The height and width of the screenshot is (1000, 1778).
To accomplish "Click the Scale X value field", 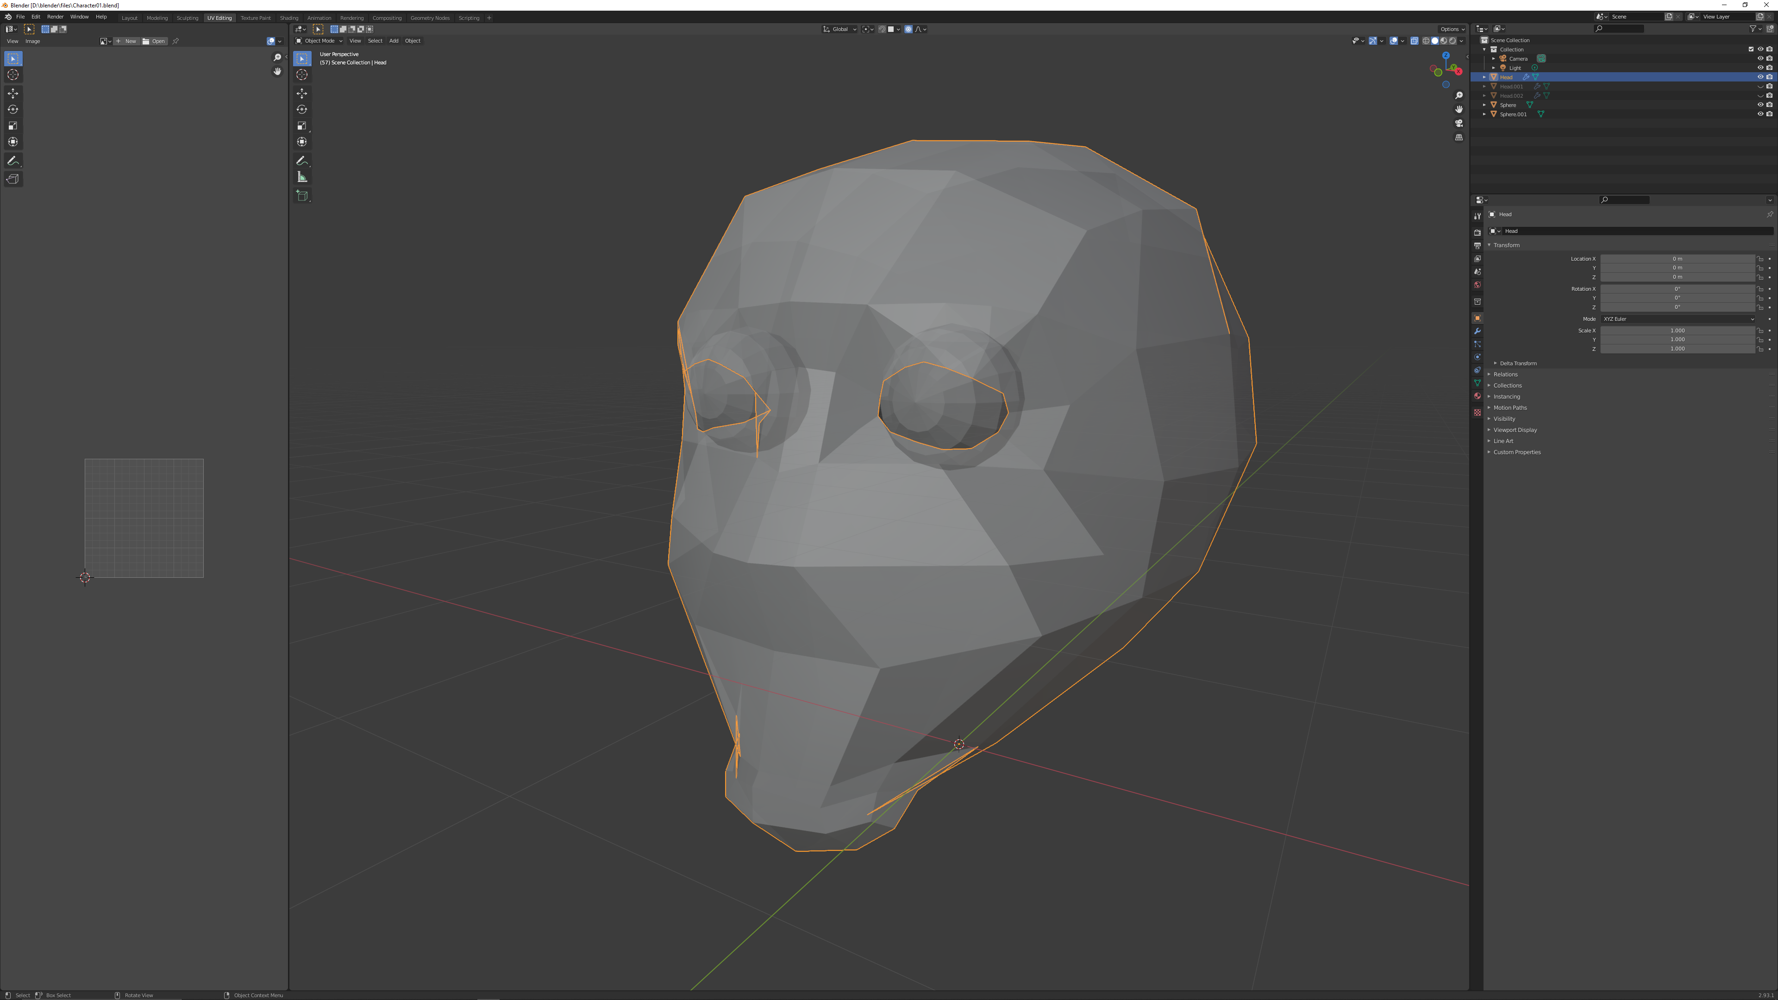I will coord(1677,331).
